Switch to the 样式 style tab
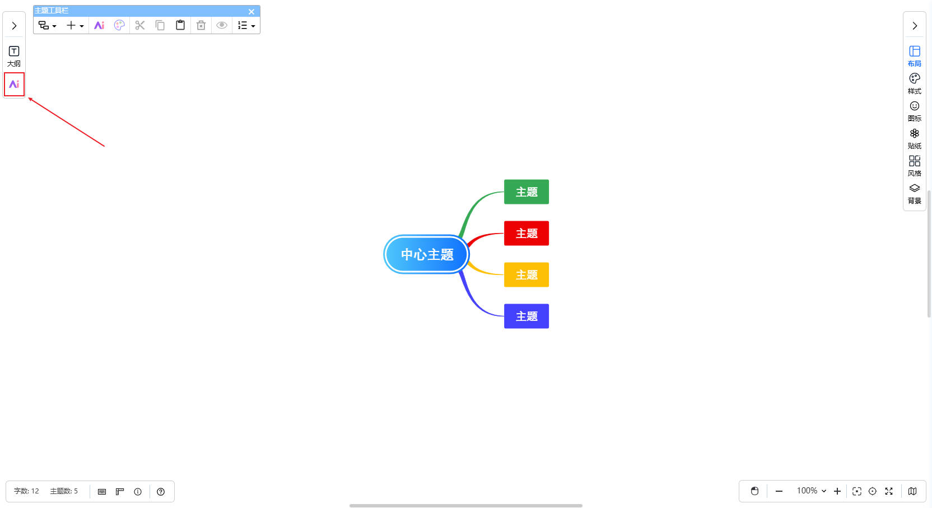Viewport: 932px width, 508px height. [914, 83]
